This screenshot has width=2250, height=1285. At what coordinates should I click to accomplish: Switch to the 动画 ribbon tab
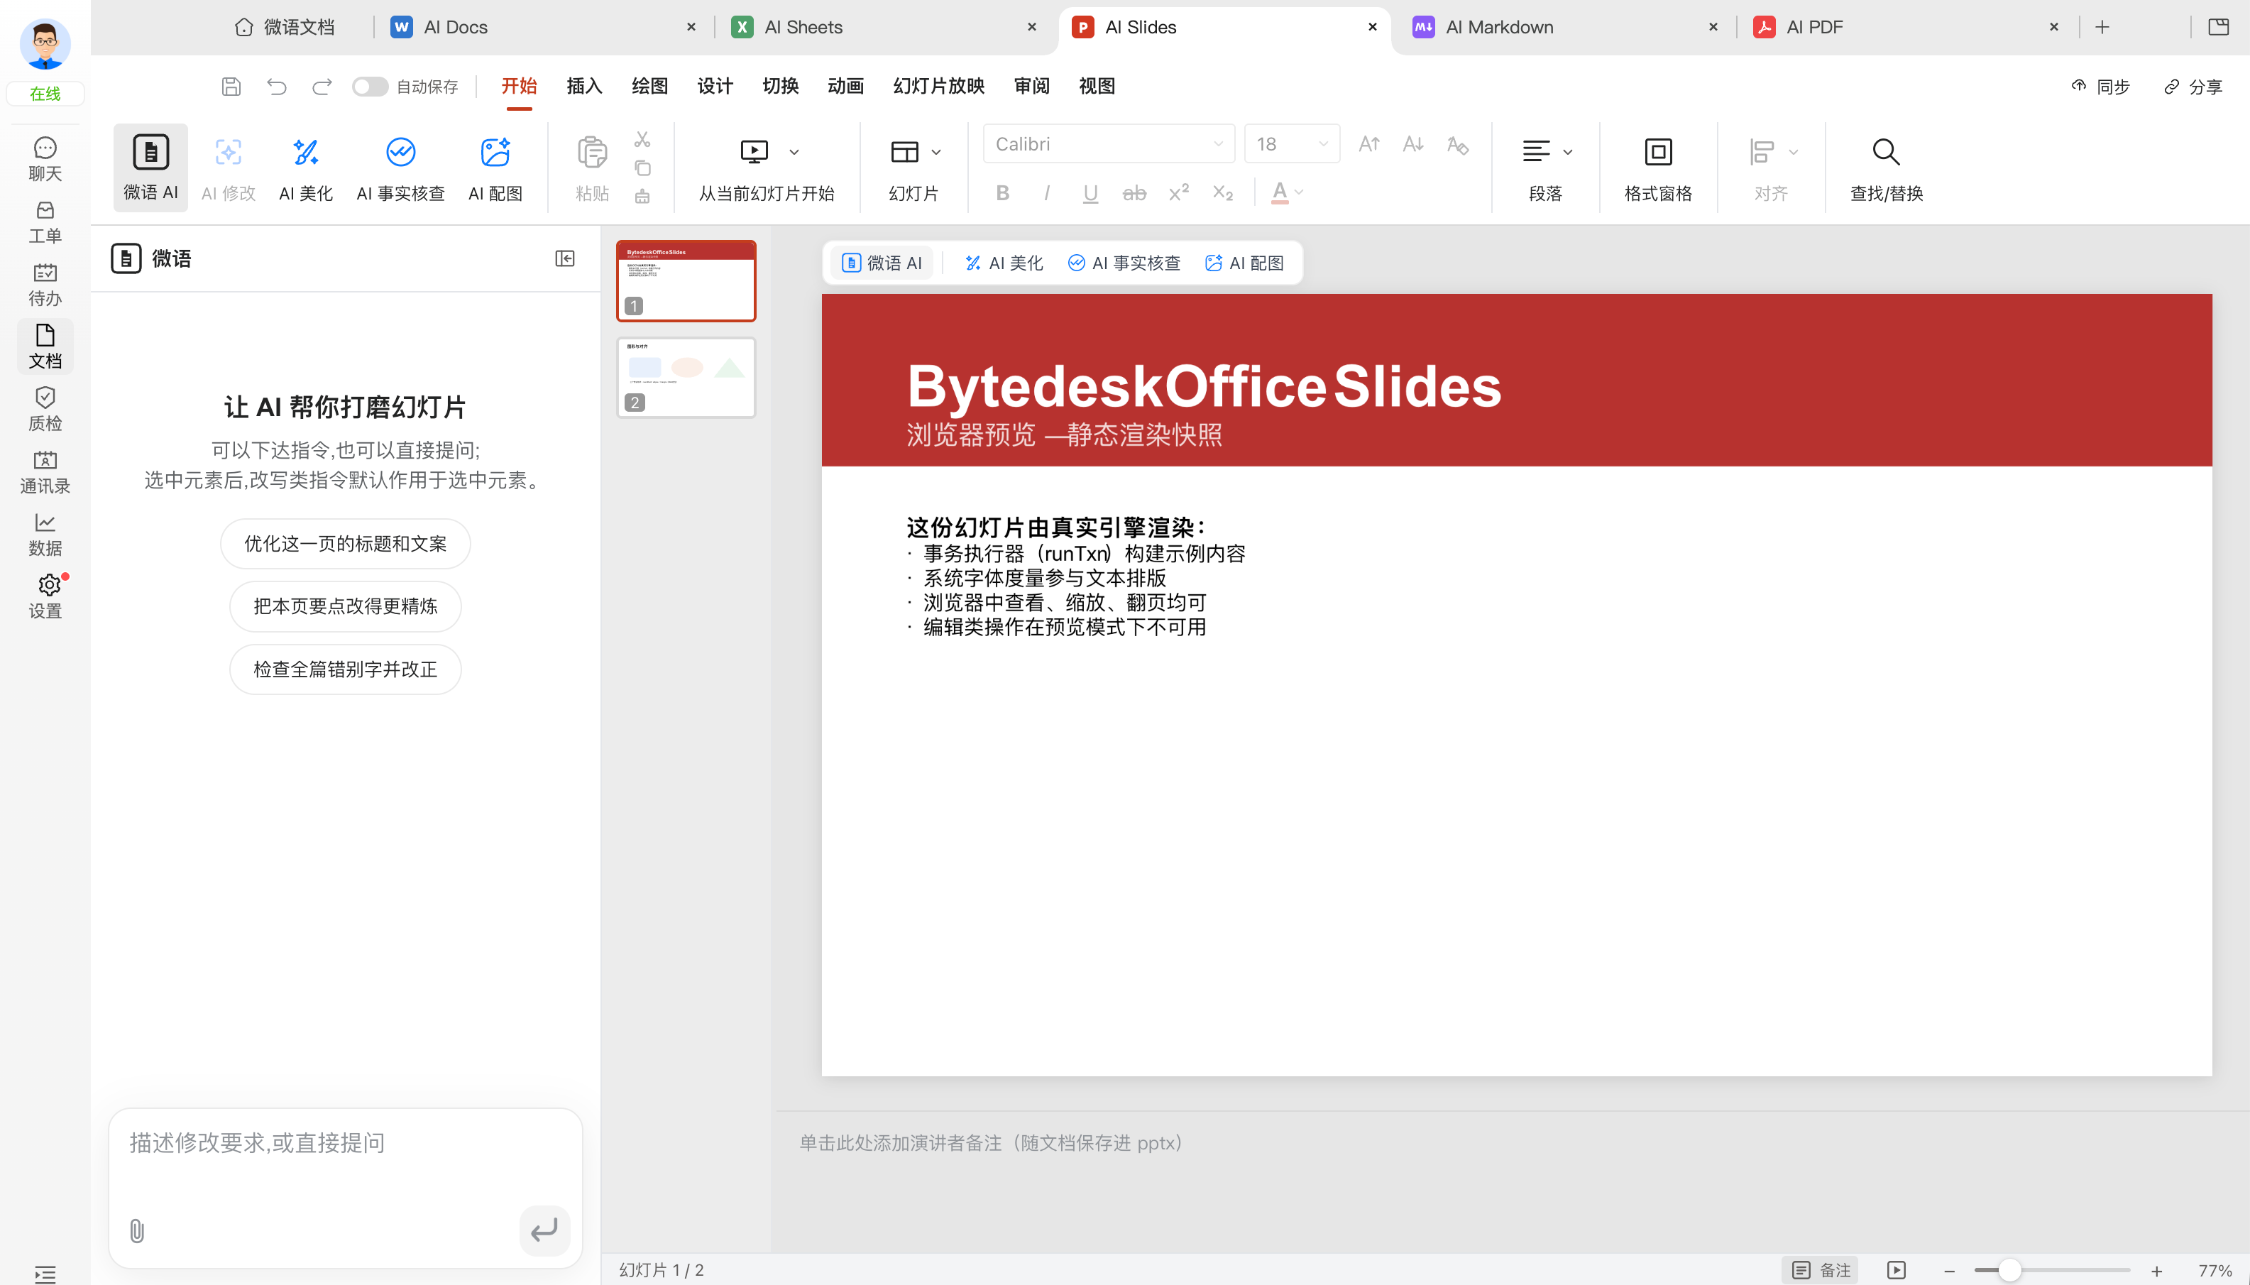[x=845, y=86]
